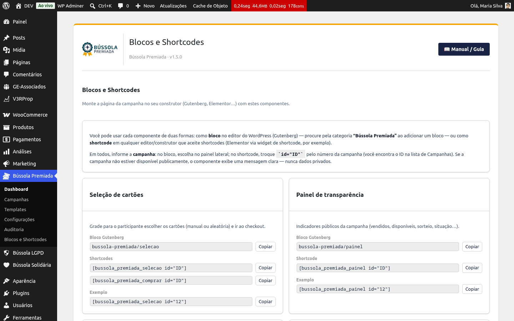Open the DEV site home icon
The width and height of the screenshot is (514, 321).
[19, 6]
